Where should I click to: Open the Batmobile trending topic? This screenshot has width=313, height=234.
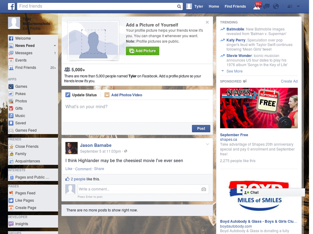235,29
